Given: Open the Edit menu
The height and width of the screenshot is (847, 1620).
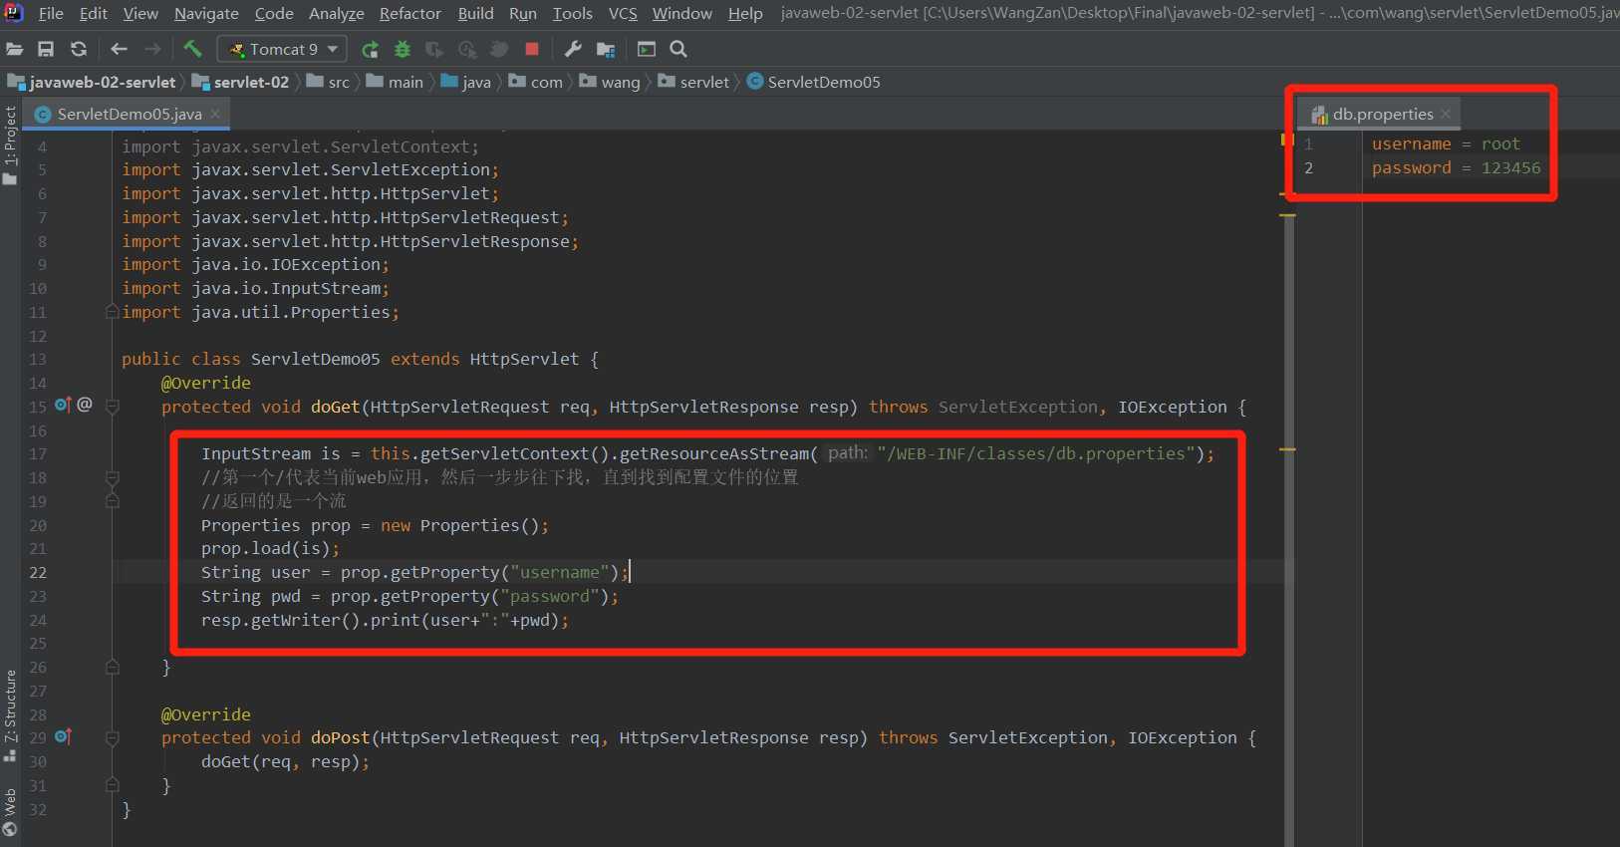Looking at the screenshot, I should pos(93,13).
